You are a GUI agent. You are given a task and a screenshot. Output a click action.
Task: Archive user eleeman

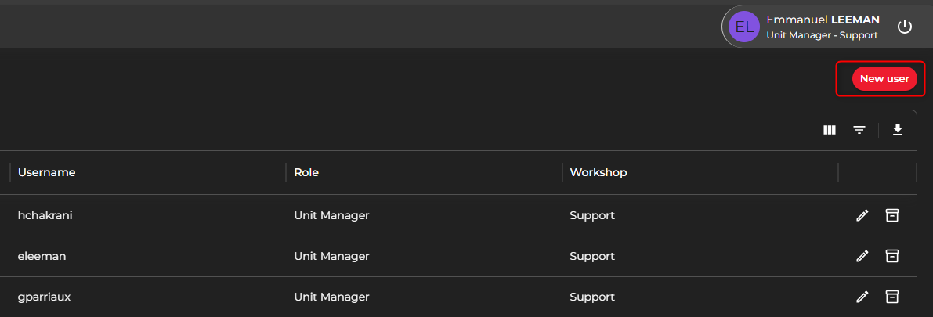click(x=891, y=256)
